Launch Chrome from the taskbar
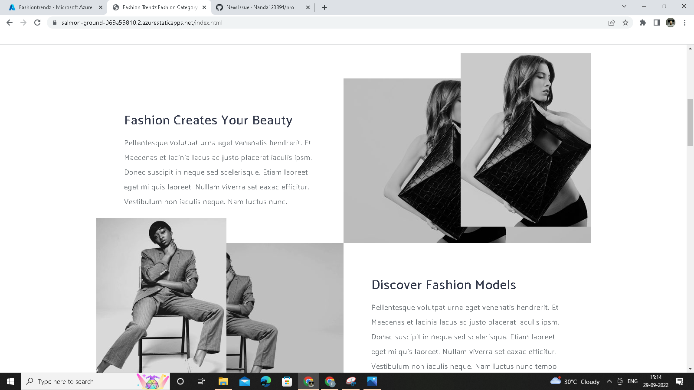The height and width of the screenshot is (390, 694). [309, 381]
